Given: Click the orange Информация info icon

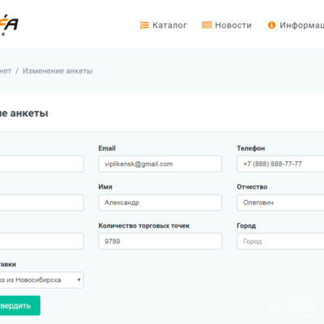Looking at the screenshot, I should (x=271, y=25).
